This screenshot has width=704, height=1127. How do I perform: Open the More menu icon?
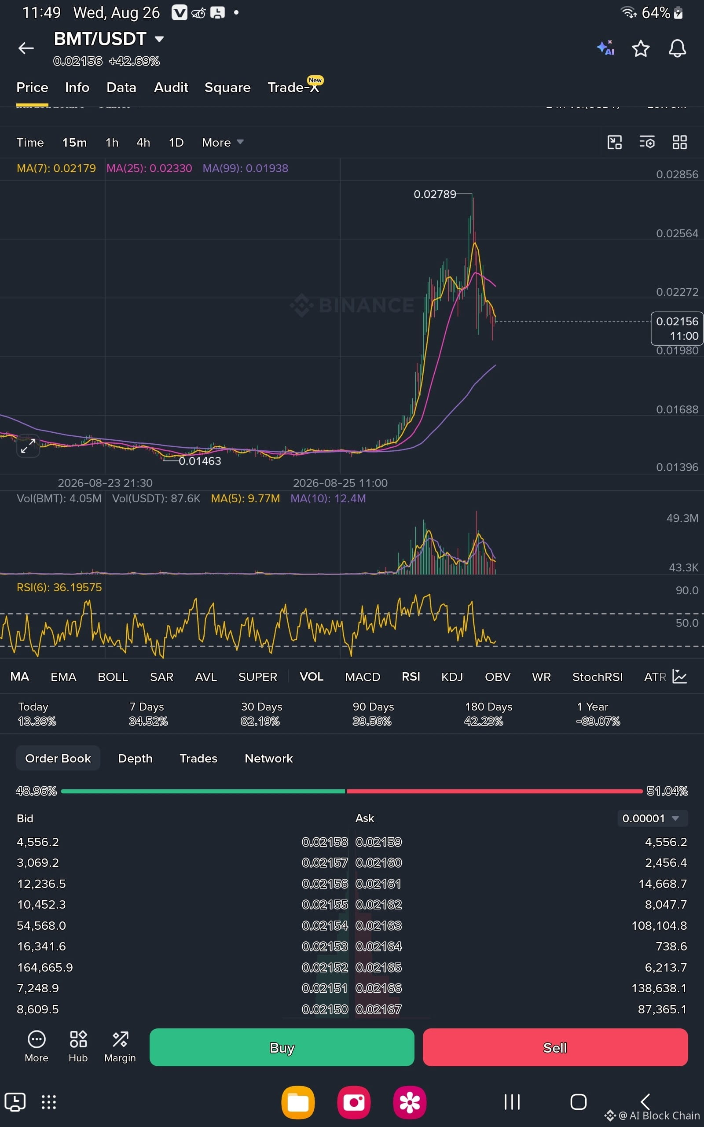pos(37,1046)
